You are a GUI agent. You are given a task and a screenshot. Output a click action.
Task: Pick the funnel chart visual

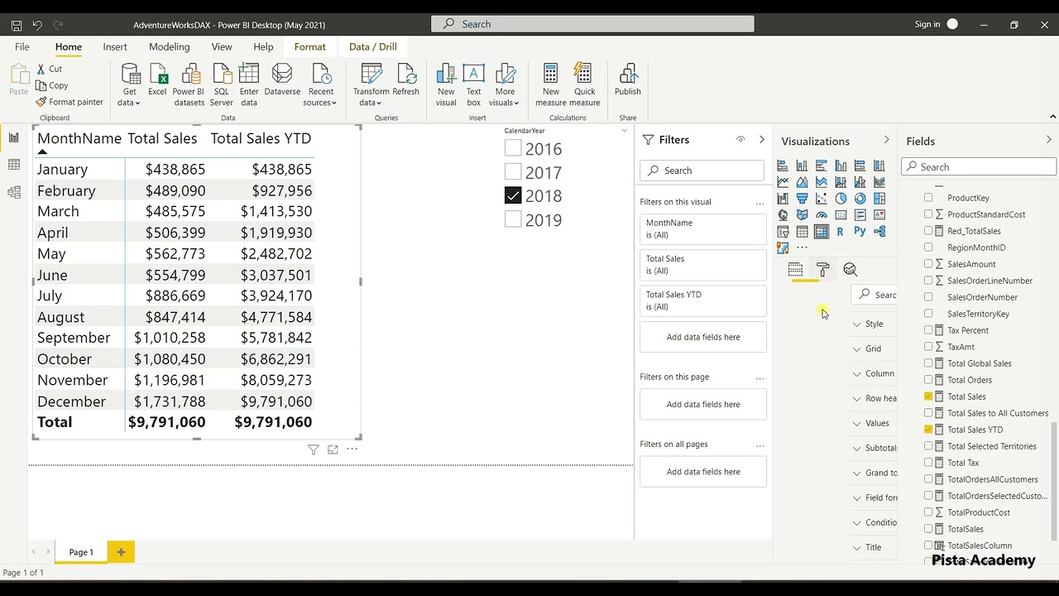(802, 199)
